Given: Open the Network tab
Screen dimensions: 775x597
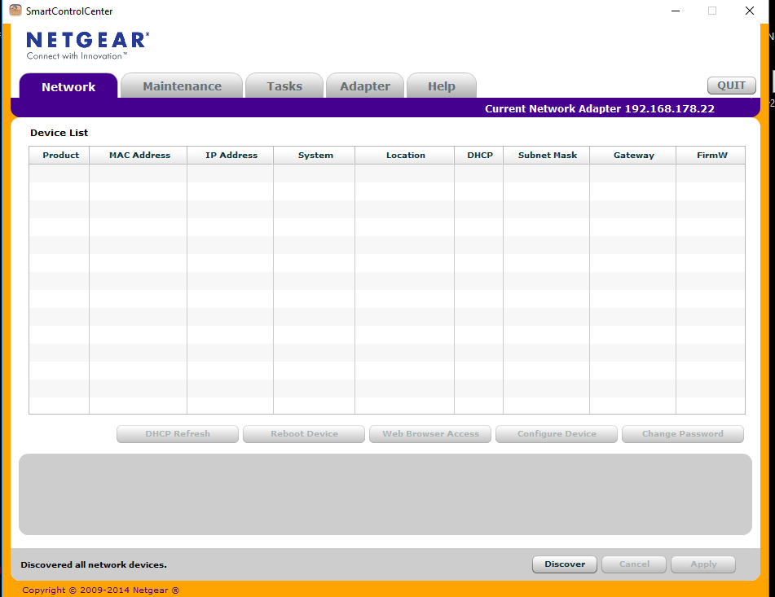Looking at the screenshot, I should click(68, 86).
